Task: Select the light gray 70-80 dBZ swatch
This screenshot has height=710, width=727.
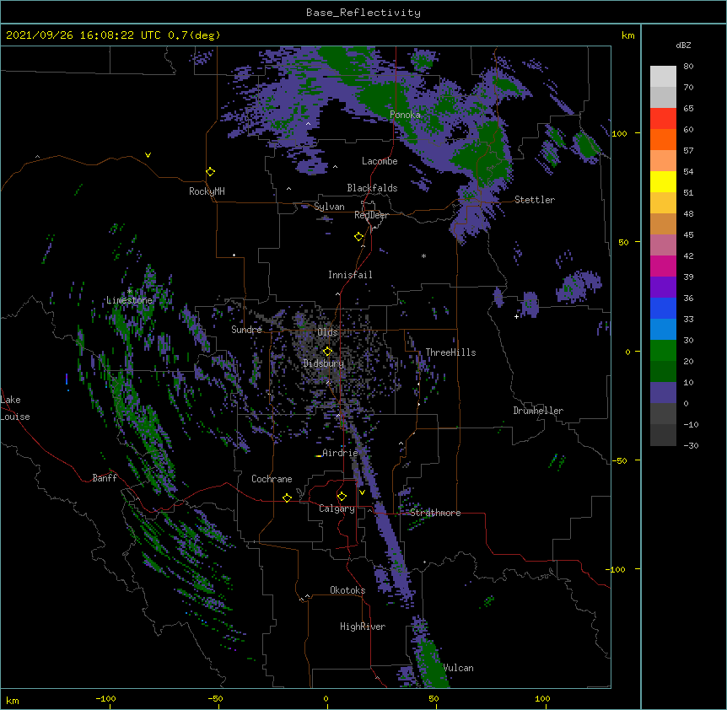Action: coord(663,77)
